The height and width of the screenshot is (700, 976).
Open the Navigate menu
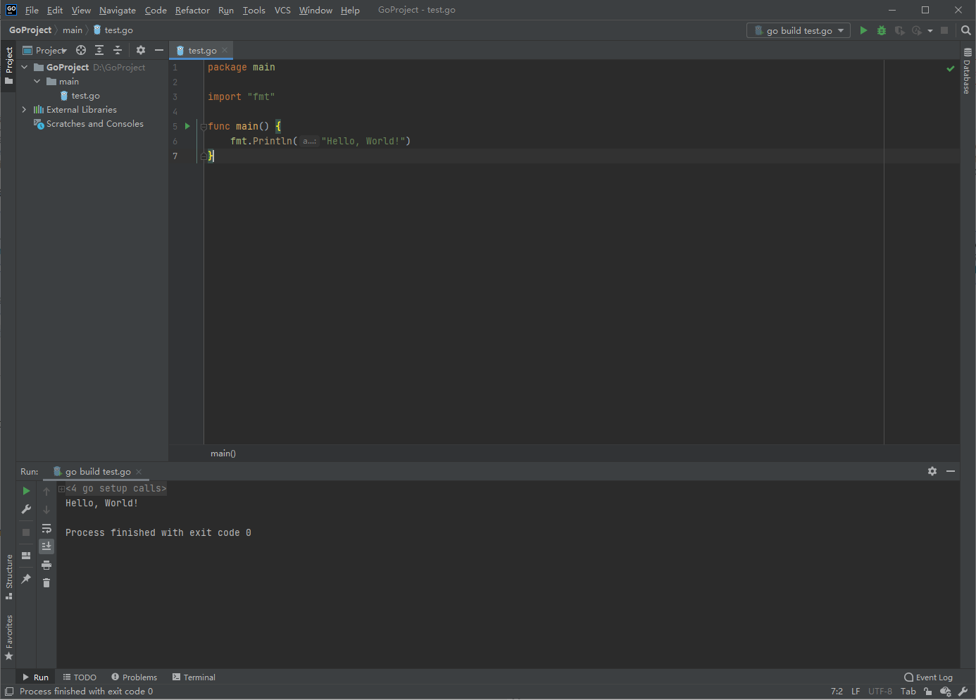pyautogui.click(x=118, y=10)
